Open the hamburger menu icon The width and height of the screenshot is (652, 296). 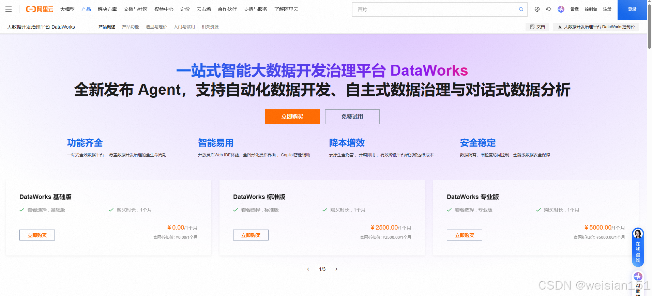[x=9, y=9]
